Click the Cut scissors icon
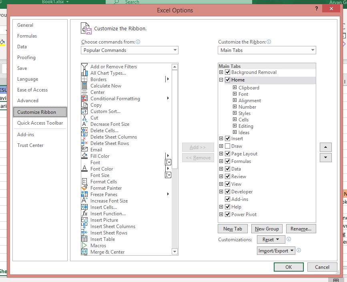This screenshot has width=347, height=282. click(84, 118)
